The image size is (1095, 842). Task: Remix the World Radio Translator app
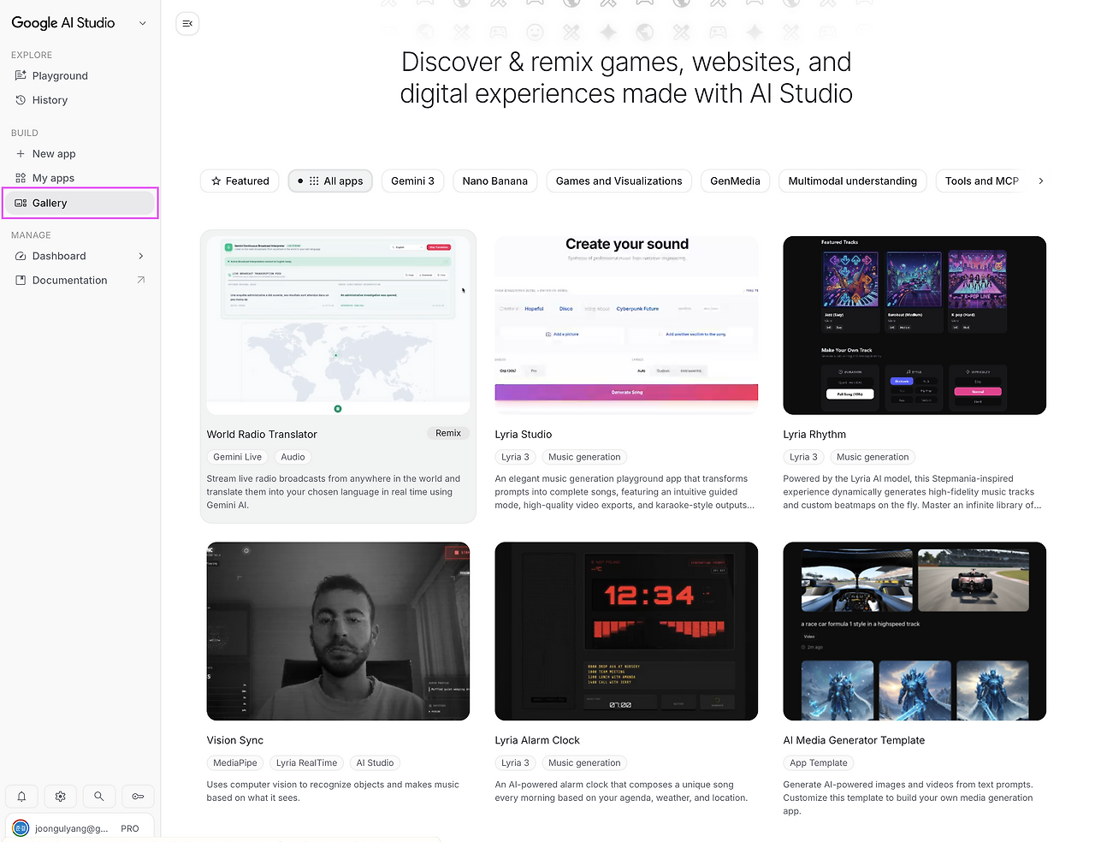coord(448,434)
